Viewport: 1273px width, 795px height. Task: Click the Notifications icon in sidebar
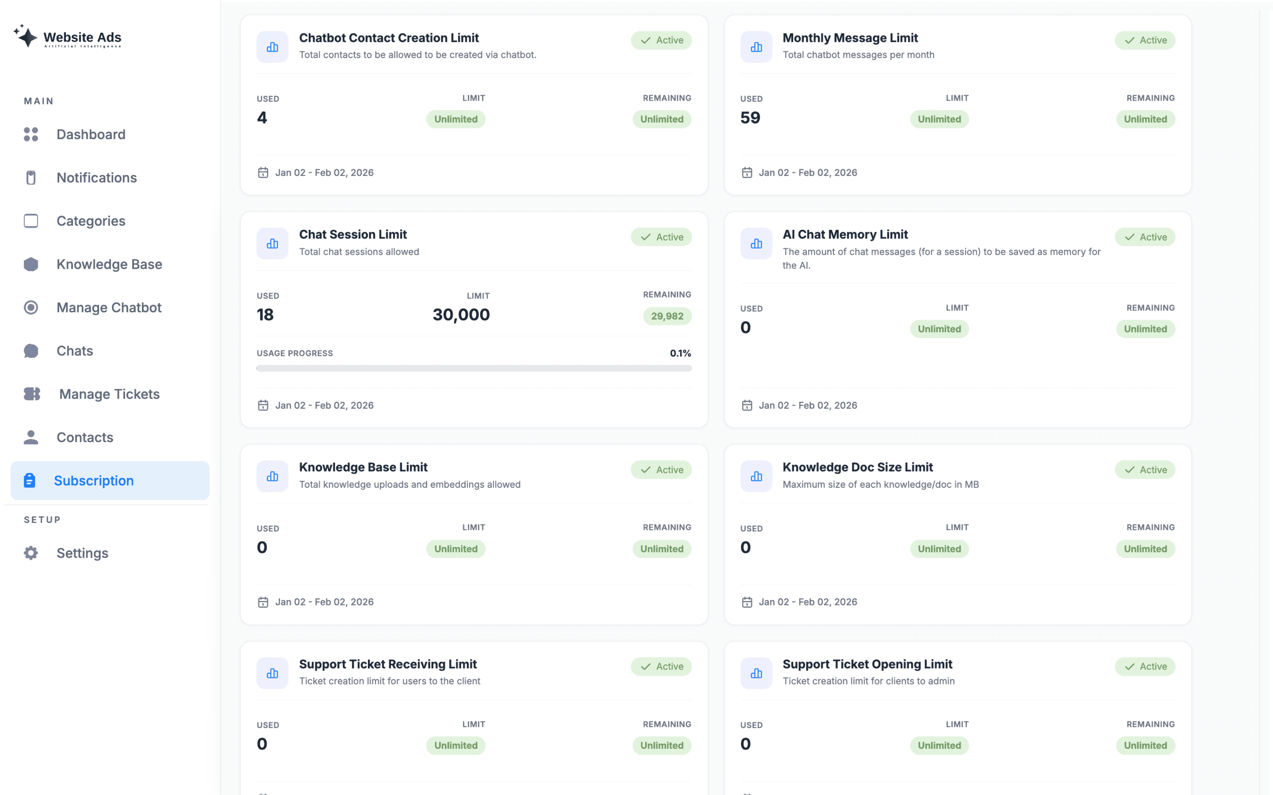click(31, 178)
